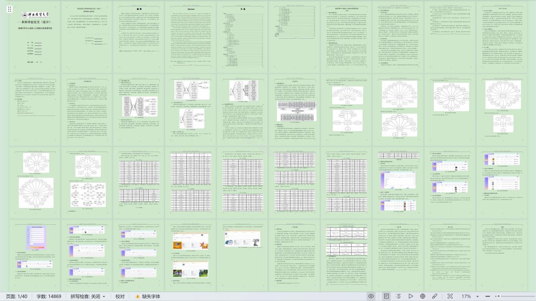Select the last page in bottom-right corner

(502, 255)
